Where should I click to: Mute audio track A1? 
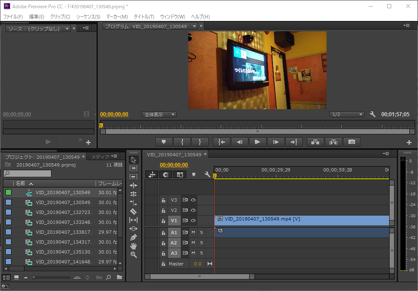pyautogui.click(x=193, y=232)
